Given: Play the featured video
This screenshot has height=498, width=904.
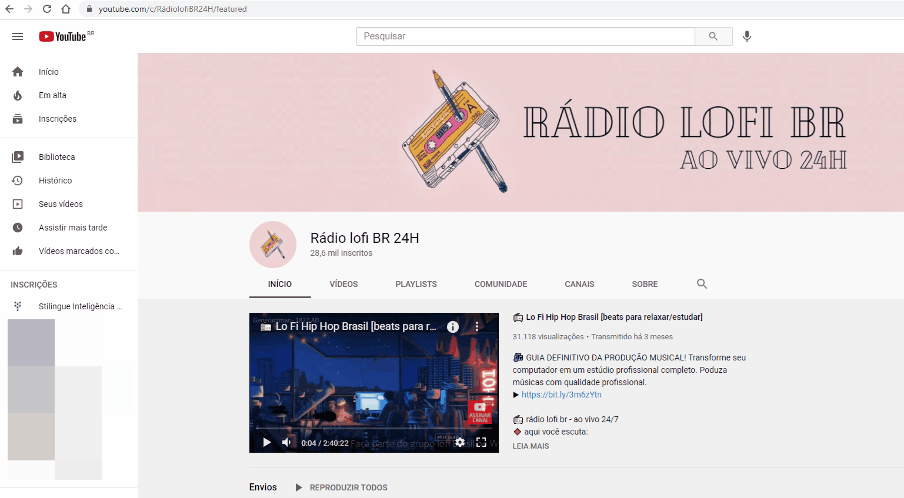Looking at the screenshot, I should tap(267, 442).
